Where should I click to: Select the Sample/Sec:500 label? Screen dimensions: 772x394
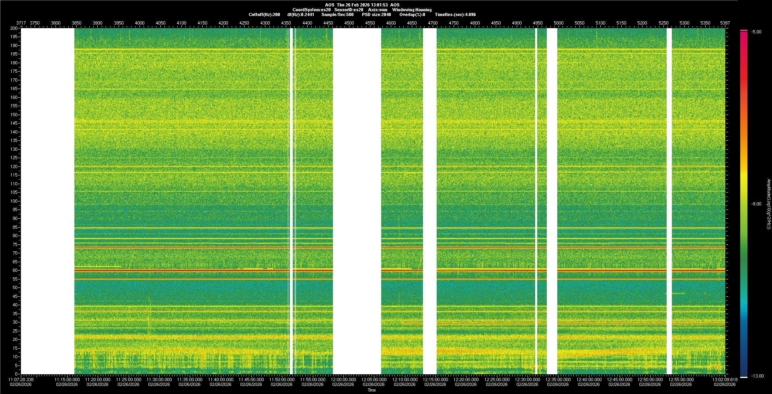(x=337, y=14)
